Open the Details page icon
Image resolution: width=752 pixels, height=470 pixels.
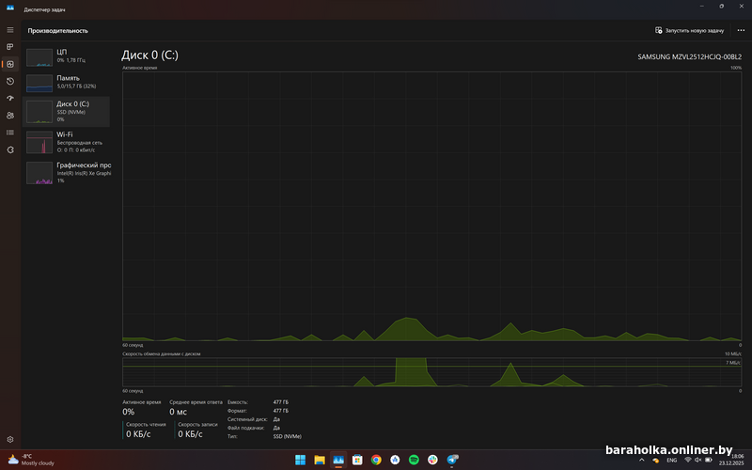click(x=10, y=133)
